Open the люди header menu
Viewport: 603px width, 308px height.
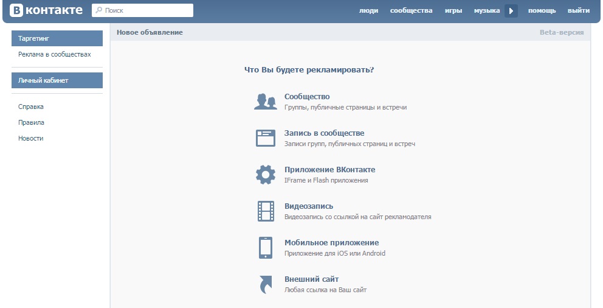(x=368, y=11)
